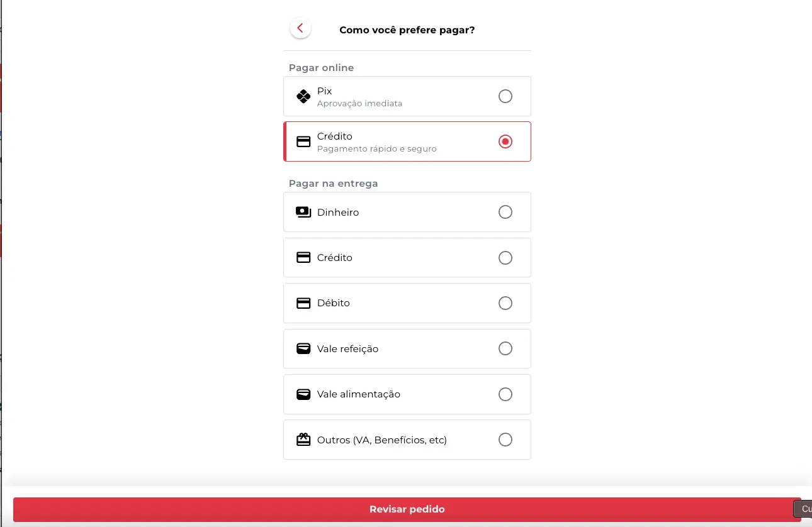Image resolution: width=812 pixels, height=527 pixels.
Task: Click the Dinheiro cash icon
Action: tap(303, 213)
